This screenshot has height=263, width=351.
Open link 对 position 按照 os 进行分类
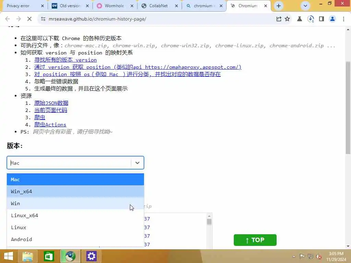tap(128, 74)
